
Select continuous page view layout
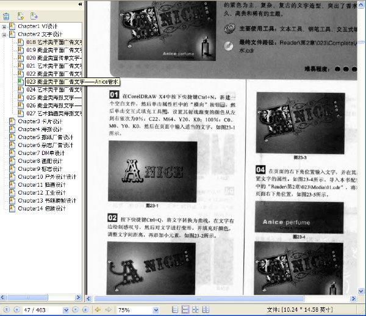(x=185, y=310)
